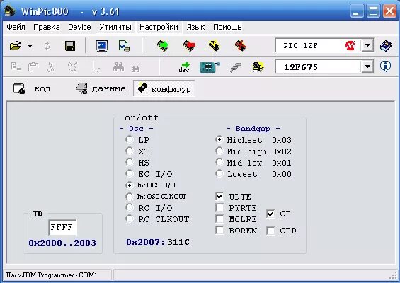Select EC I/O oscillator option
Viewport: 400px width, 283px height.
(130, 173)
